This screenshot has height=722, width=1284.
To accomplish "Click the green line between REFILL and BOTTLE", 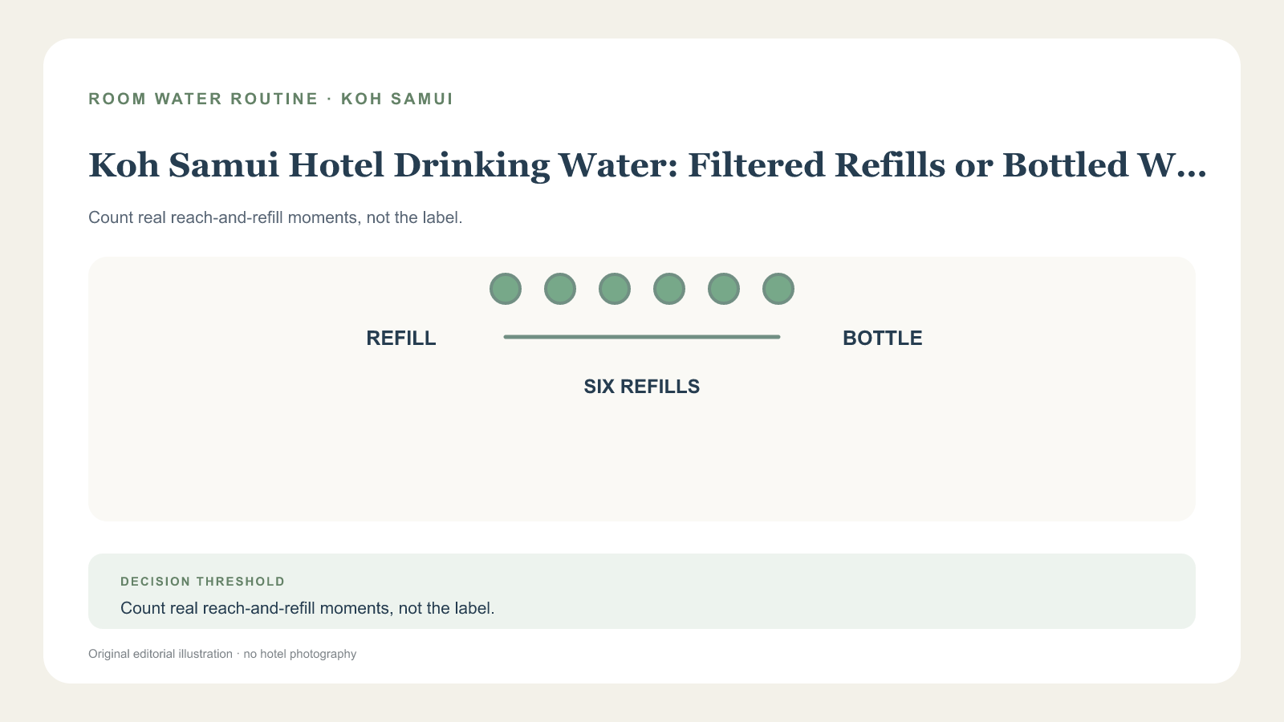I will [642, 337].
